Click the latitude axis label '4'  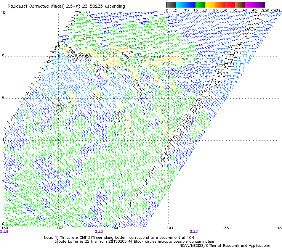click(3, 139)
